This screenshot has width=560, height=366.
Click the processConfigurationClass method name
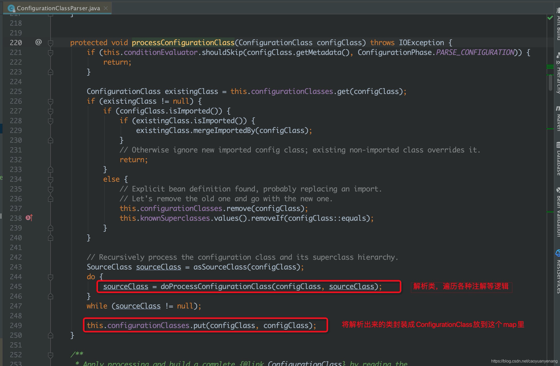(183, 43)
